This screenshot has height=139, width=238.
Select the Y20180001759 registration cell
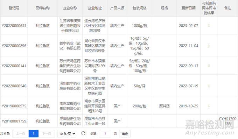tap(14, 121)
